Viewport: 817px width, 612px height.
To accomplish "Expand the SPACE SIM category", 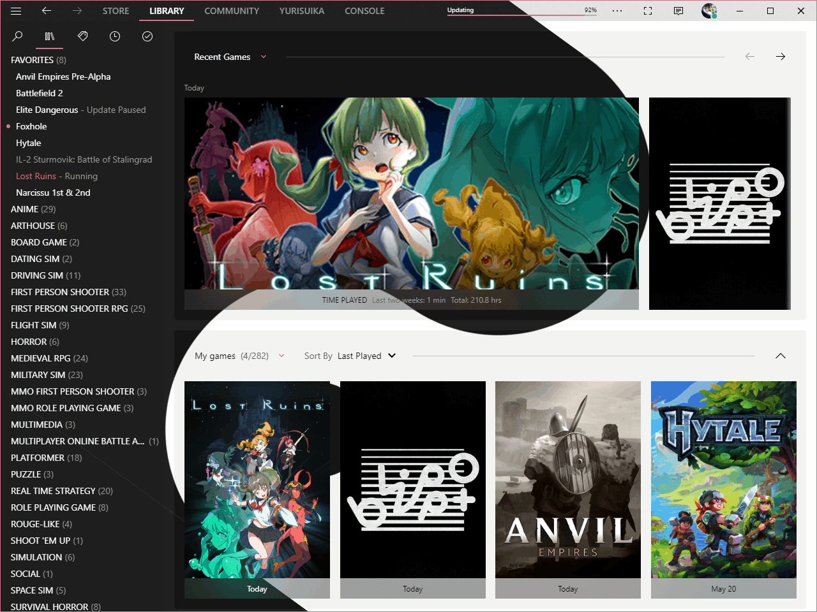I will 38,590.
